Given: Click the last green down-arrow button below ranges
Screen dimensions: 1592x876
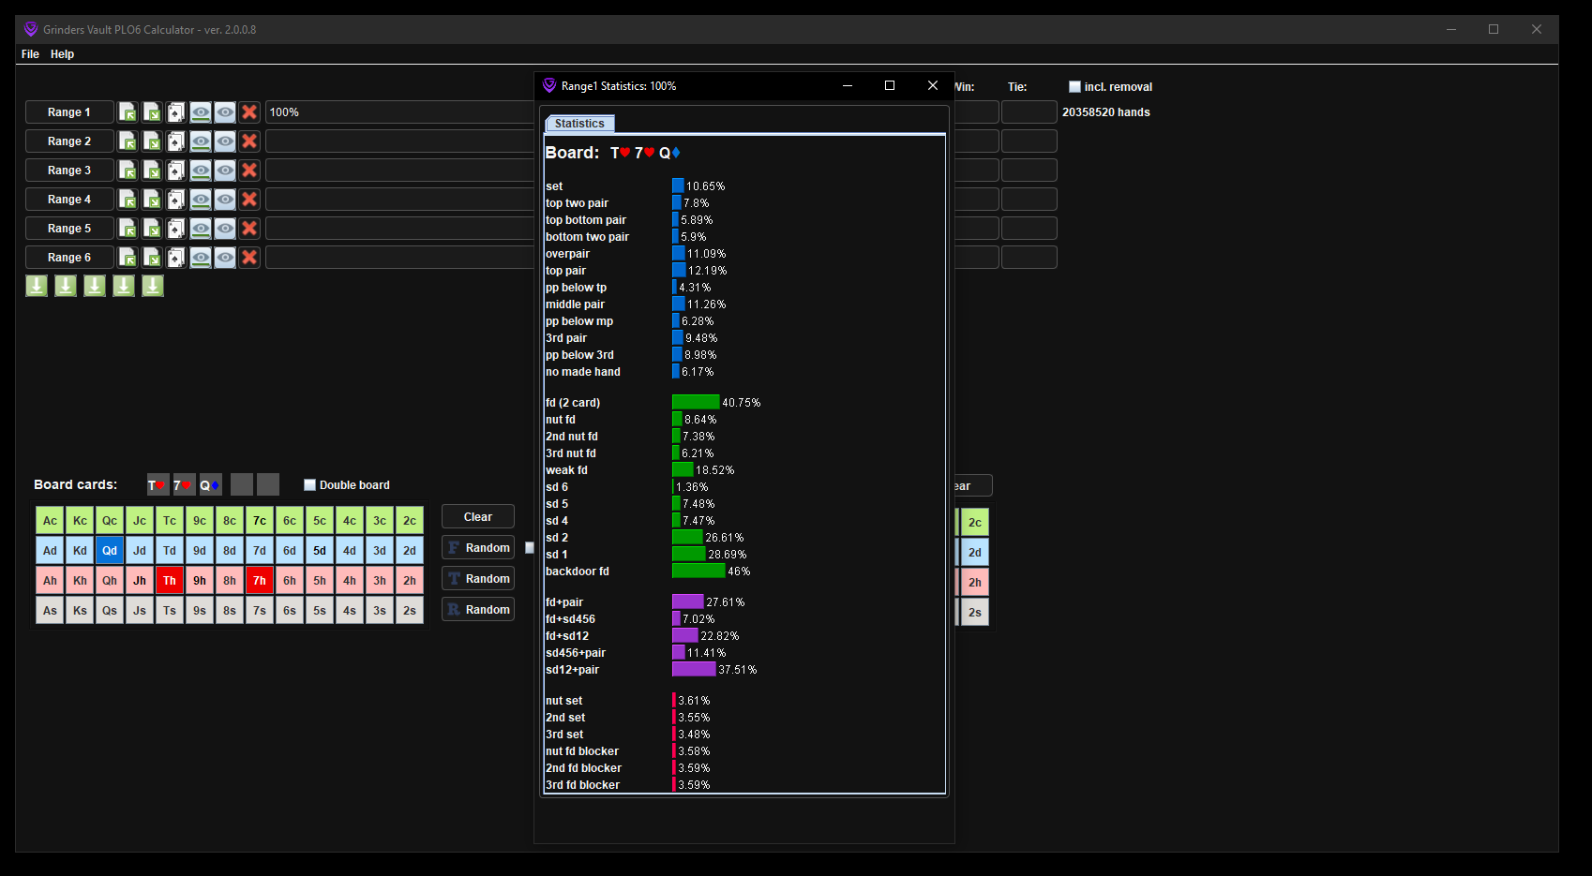Looking at the screenshot, I should (x=153, y=286).
